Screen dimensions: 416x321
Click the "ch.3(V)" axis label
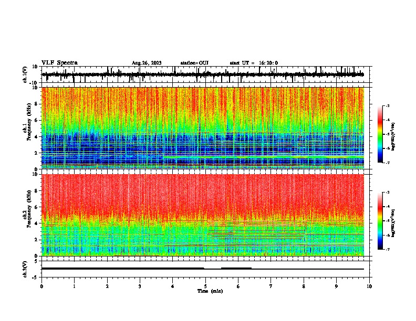25,269
